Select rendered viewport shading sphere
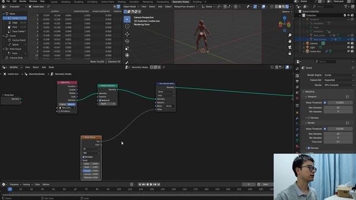 tap(287, 7)
